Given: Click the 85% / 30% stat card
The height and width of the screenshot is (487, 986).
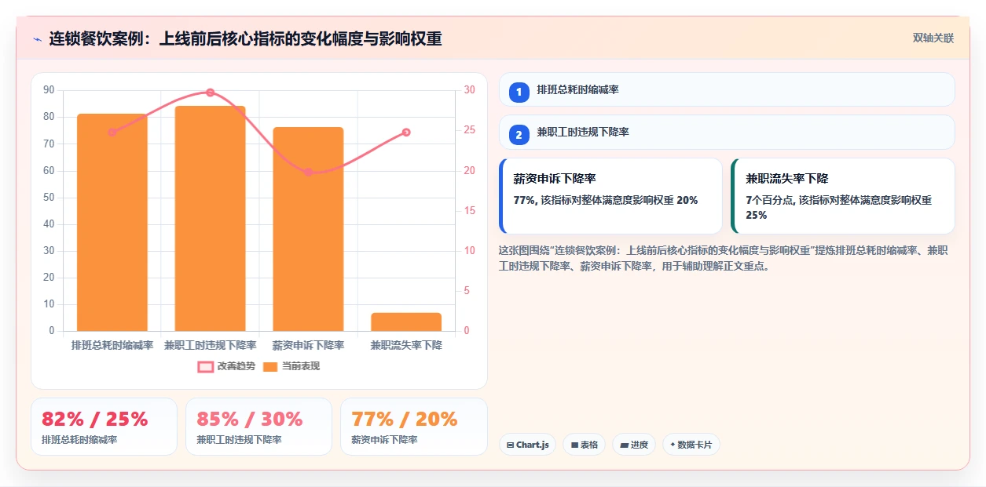Looking at the screenshot, I should click(258, 427).
